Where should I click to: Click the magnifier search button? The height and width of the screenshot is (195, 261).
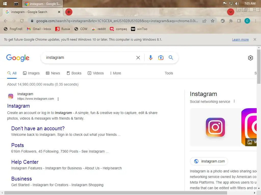pos(171,58)
